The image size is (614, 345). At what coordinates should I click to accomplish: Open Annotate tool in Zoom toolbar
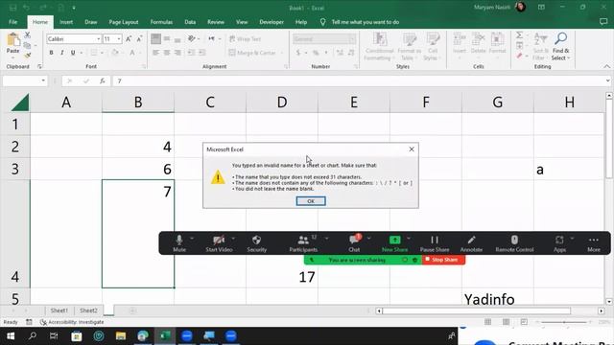[x=471, y=243]
